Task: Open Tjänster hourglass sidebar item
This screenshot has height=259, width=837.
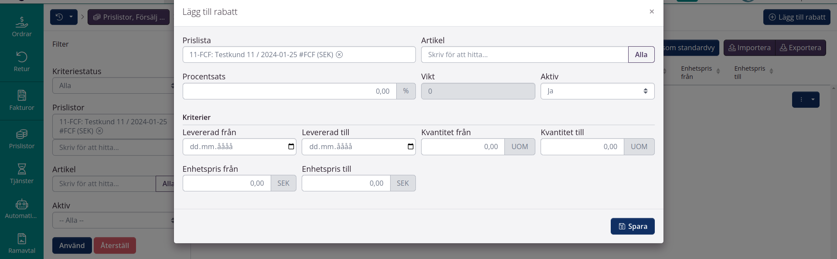Action: coord(22,174)
